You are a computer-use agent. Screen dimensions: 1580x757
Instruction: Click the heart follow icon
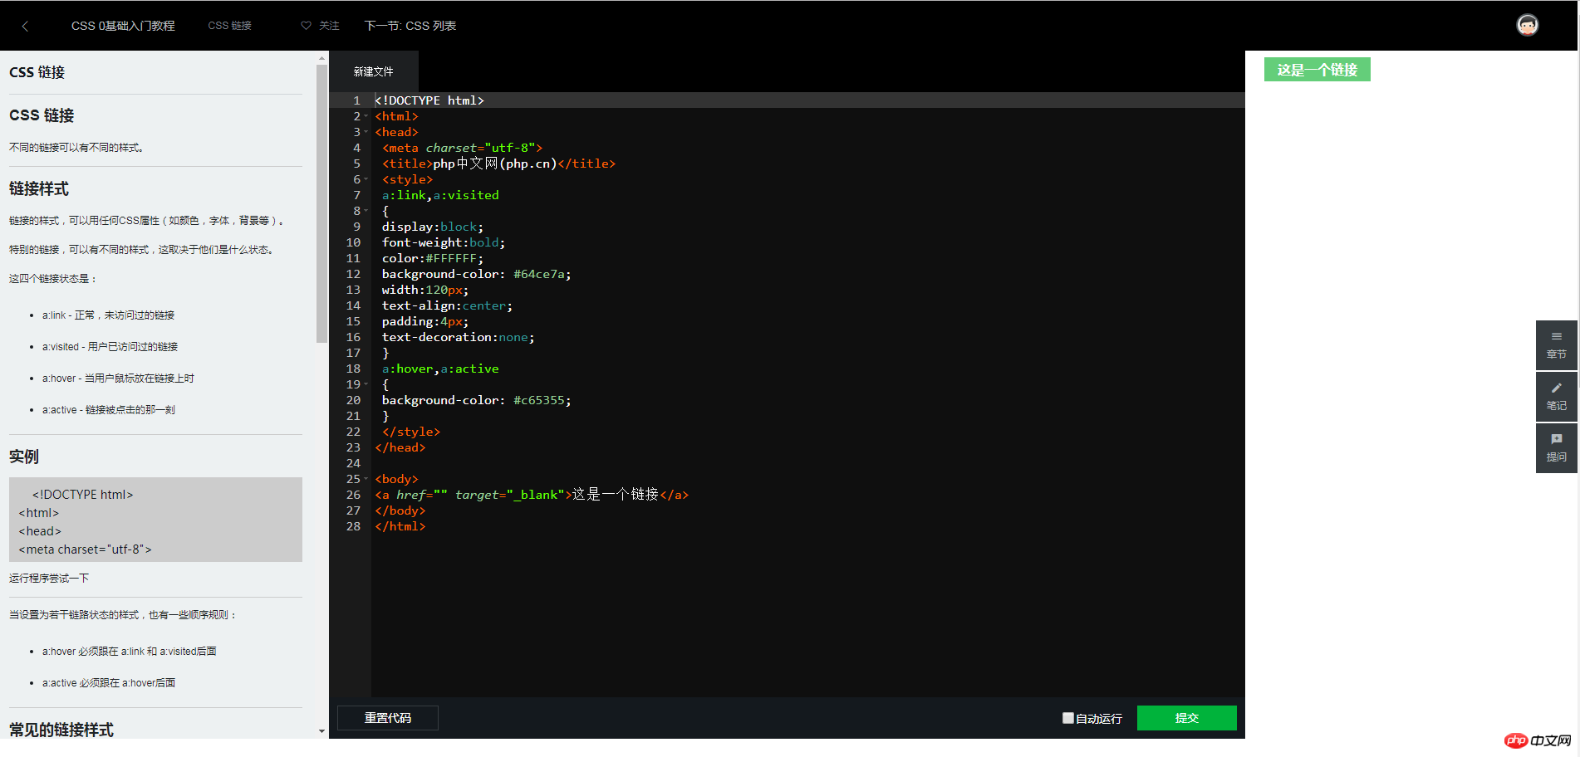[x=306, y=26]
